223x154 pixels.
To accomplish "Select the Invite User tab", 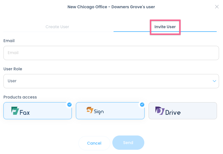I will [165, 27].
